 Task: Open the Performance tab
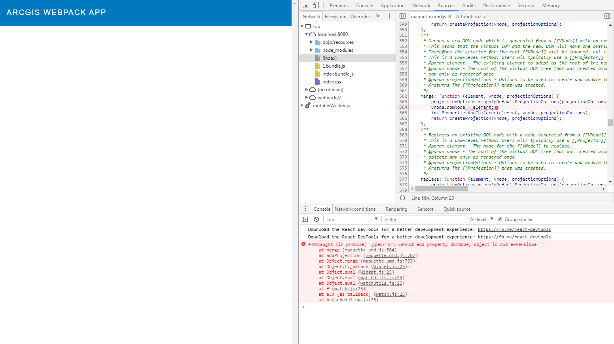tap(497, 6)
